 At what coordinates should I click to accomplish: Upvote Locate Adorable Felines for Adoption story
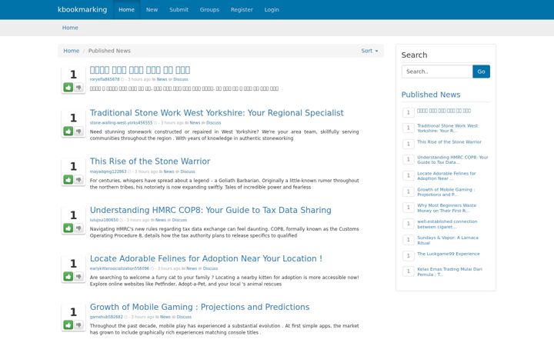68,277
